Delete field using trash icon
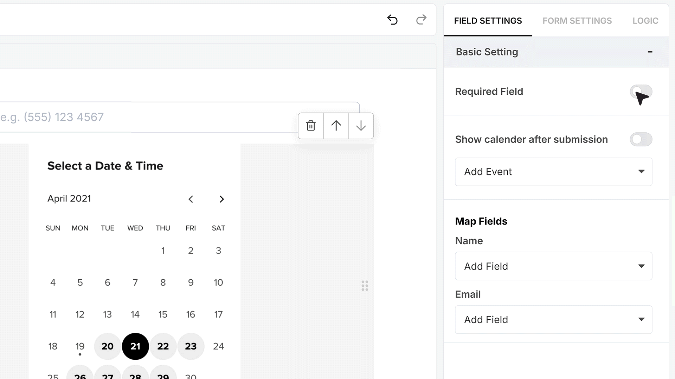This screenshot has width=675, height=379. 311,126
